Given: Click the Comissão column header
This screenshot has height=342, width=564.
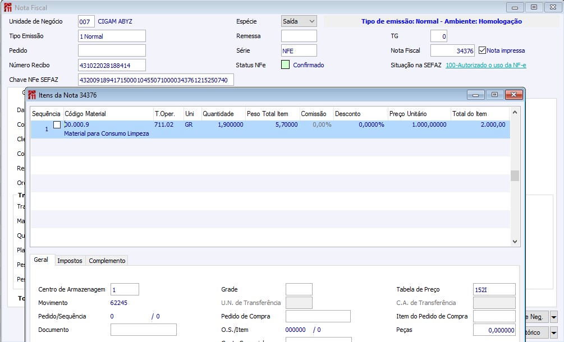Looking at the screenshot, I should pyautogui.click(x=317, y=114).
